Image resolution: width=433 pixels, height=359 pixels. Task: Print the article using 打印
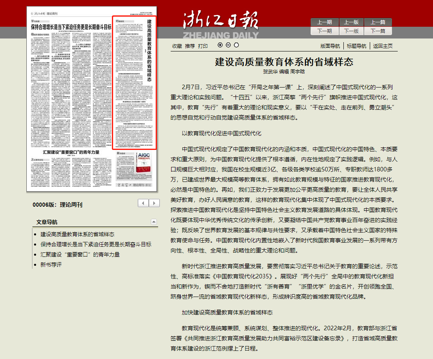pyautogui.click(x=203, y=46)
